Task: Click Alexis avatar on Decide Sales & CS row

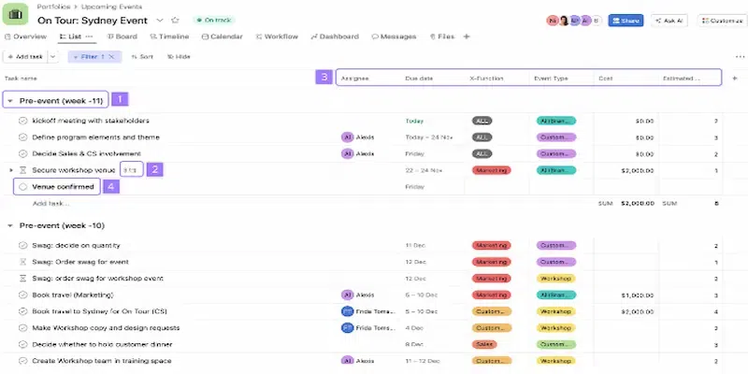Action: pos(347,154)
